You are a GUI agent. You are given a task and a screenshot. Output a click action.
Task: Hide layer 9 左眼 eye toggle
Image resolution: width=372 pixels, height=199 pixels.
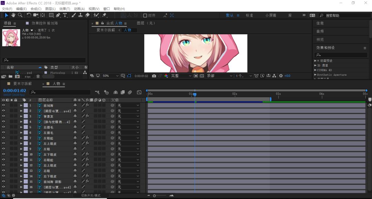click(3, 149)
